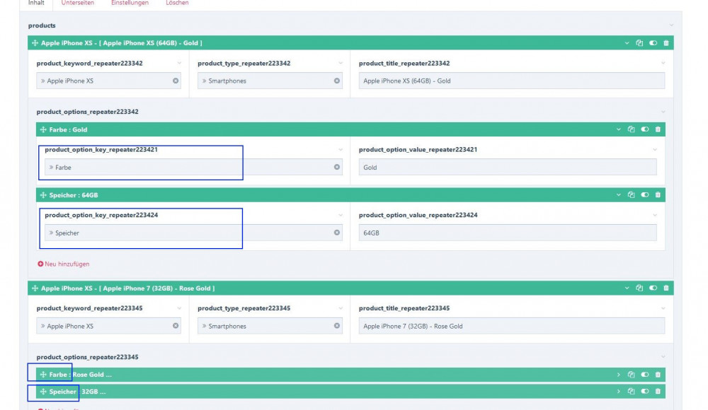Screen dimensions: 708x410
Task: Delete the Apple iPhone XS (64GB) - Gold item
Action: pyautogui.click(x=666, y=43)
